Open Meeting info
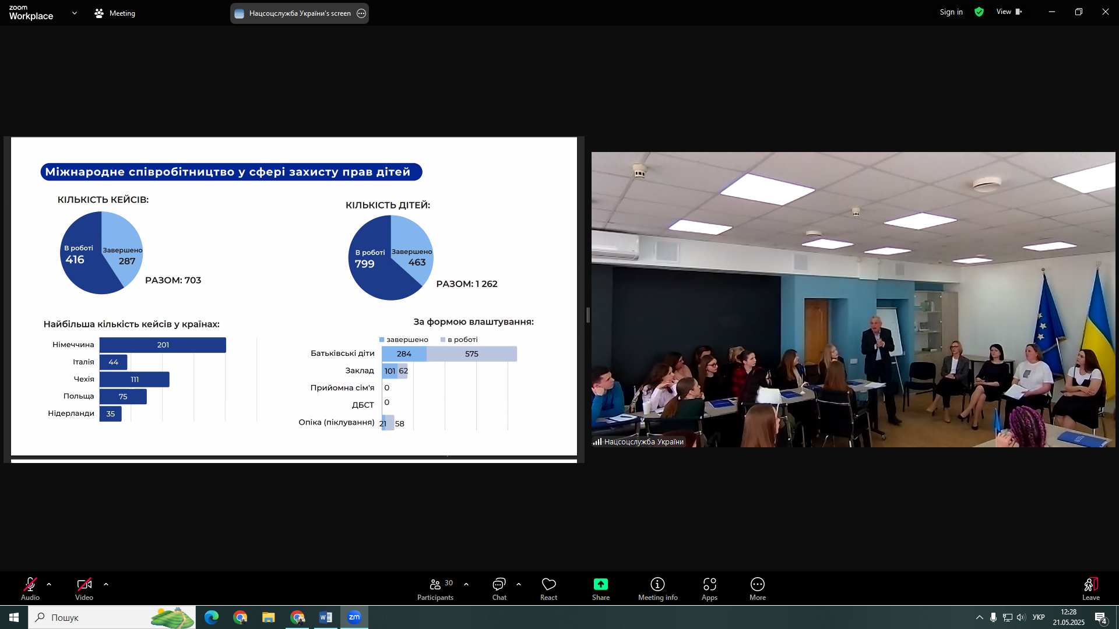Viewport: 1119px width, 629px height. [x=657, y=588]
